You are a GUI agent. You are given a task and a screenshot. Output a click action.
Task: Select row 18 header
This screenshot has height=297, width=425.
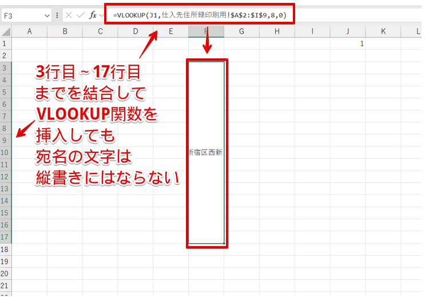pyautogui.click(x=6, y=250)
